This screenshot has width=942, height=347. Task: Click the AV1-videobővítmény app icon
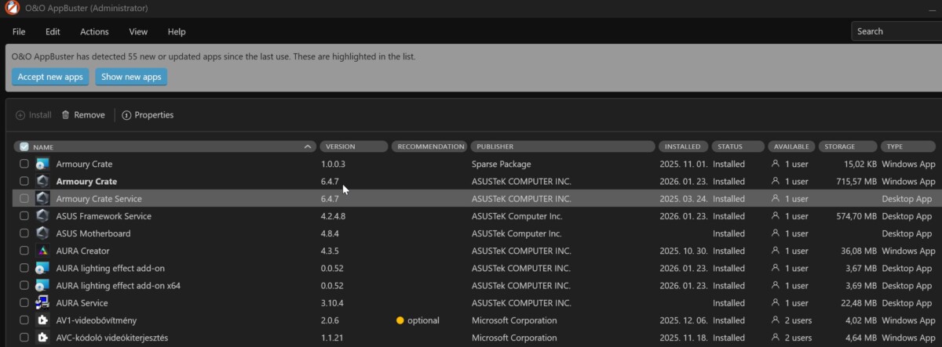click(x=42, y=320)
